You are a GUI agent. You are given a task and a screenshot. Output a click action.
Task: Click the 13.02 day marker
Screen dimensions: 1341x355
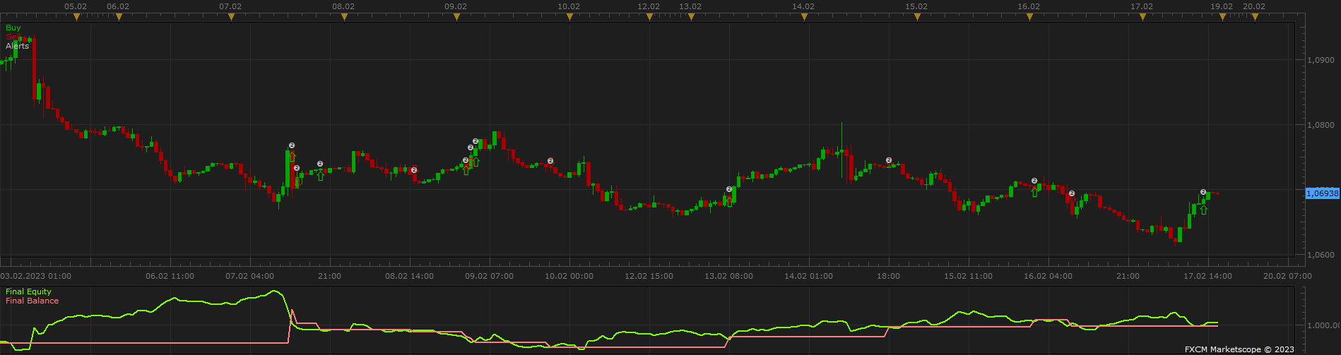tap(691, 17)
